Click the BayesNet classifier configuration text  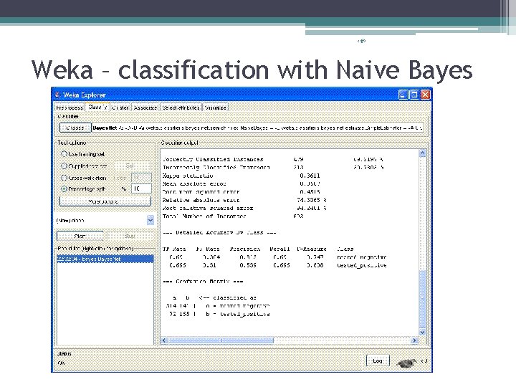[x=258, y=128]
